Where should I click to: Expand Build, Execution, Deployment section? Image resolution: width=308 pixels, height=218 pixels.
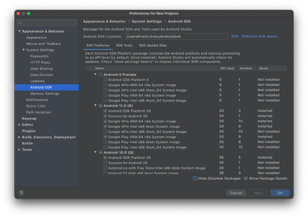click(x=19, y=137)
